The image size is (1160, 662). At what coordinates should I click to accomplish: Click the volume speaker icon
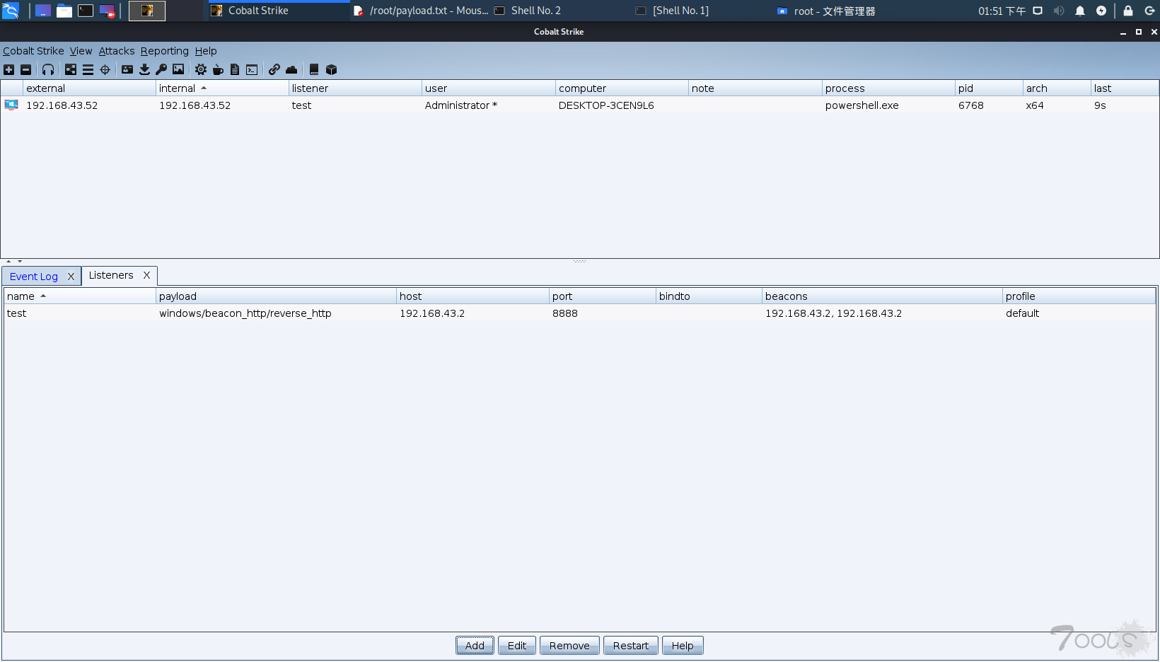pyautogui.click(x=1059, y=11)
